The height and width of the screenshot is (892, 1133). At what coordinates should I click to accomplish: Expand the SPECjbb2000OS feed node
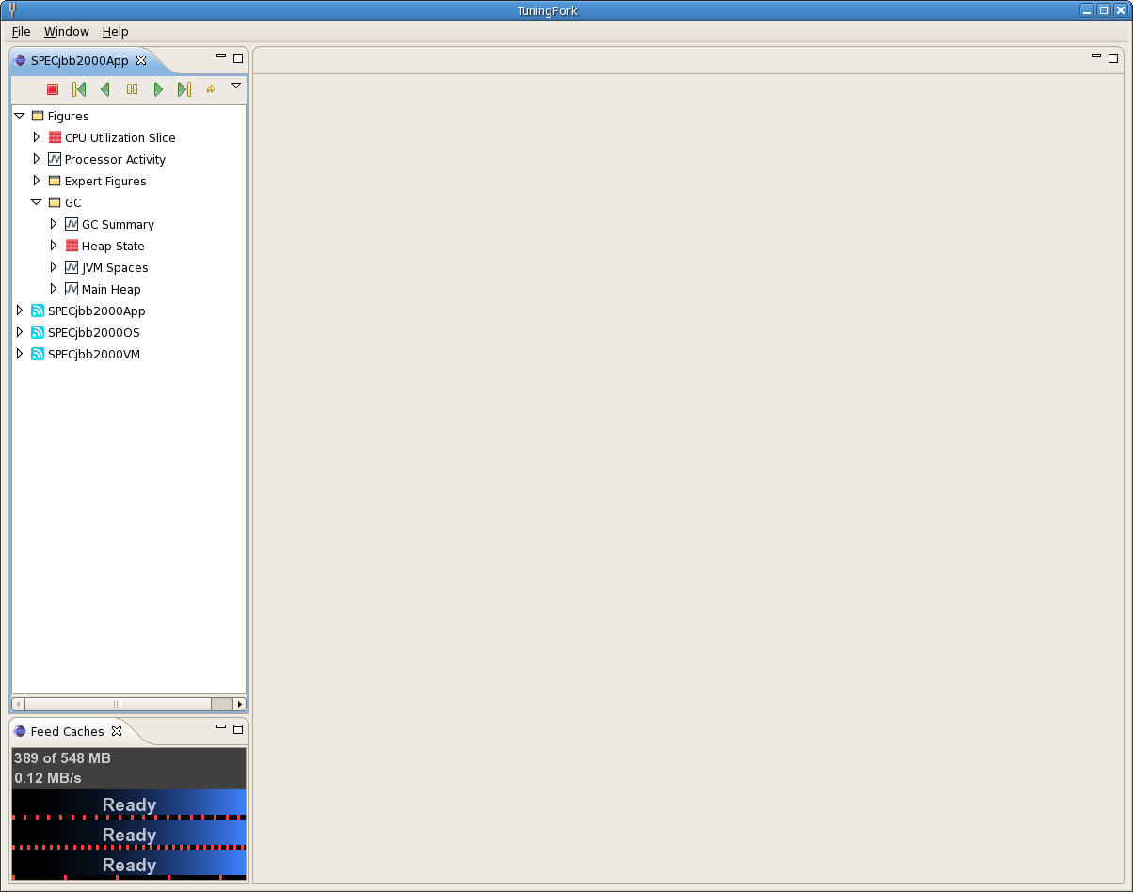click(19, 332)
